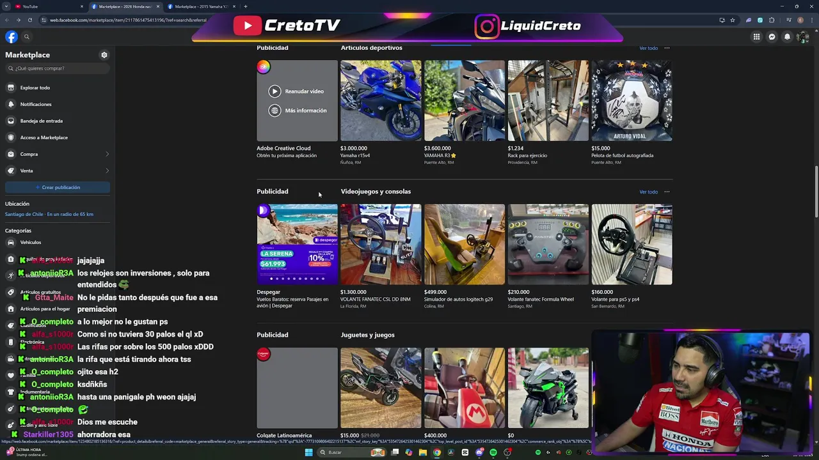Open the Rack para ejercicio listing photo
The image size is (819, 460).
[x=548, y=100]
